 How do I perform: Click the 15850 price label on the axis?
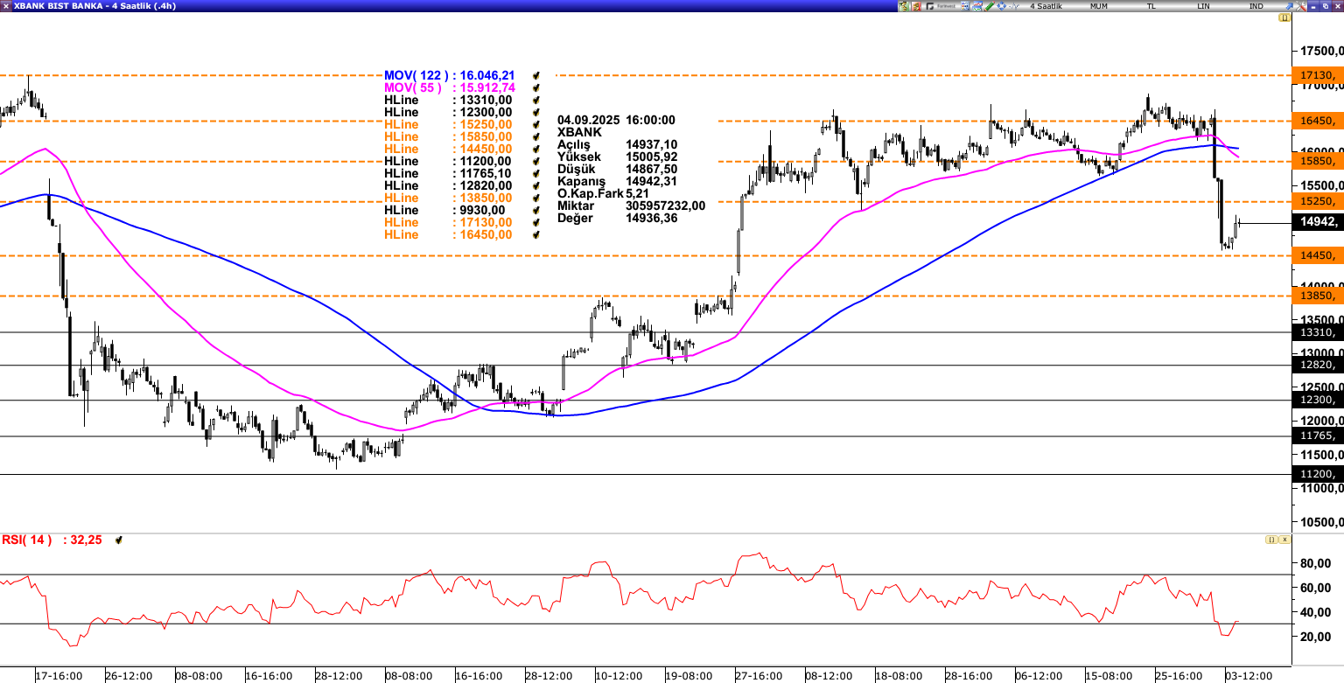tap(1317, 161)
